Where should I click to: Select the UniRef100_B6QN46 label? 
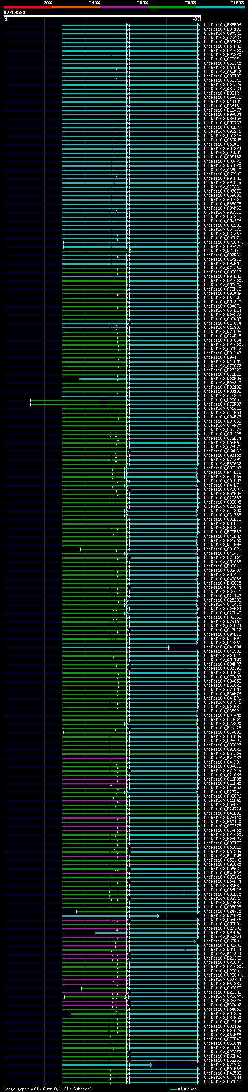pyautogui.click(x=222, y=1056)
